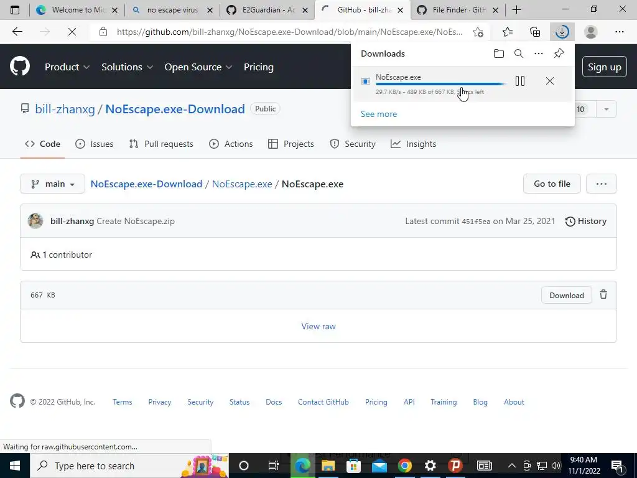Image resolution: width=637 pixels, height=478 pixels.
Task: Expand the Product menu
Action: tap(67, 67)
